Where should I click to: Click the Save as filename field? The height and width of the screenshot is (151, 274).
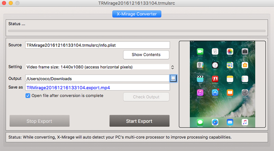(x=98, y=87)
